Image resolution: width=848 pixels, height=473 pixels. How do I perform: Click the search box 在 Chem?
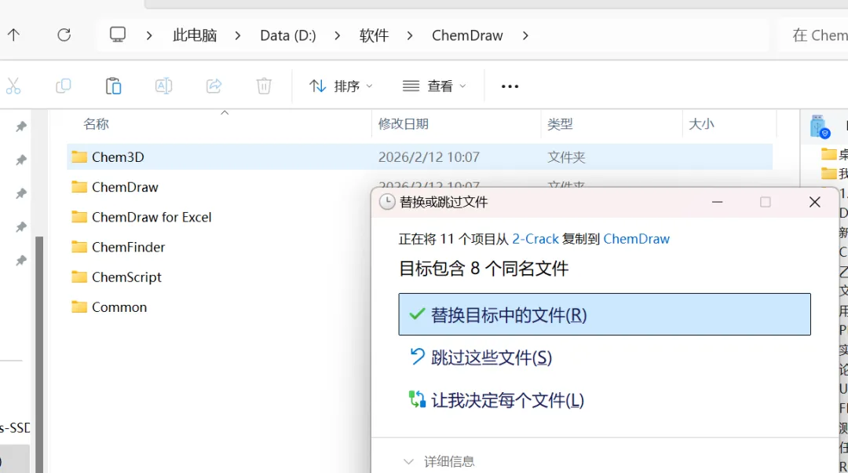(x=814, y=35)
